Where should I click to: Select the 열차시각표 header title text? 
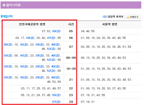point(14,5)
